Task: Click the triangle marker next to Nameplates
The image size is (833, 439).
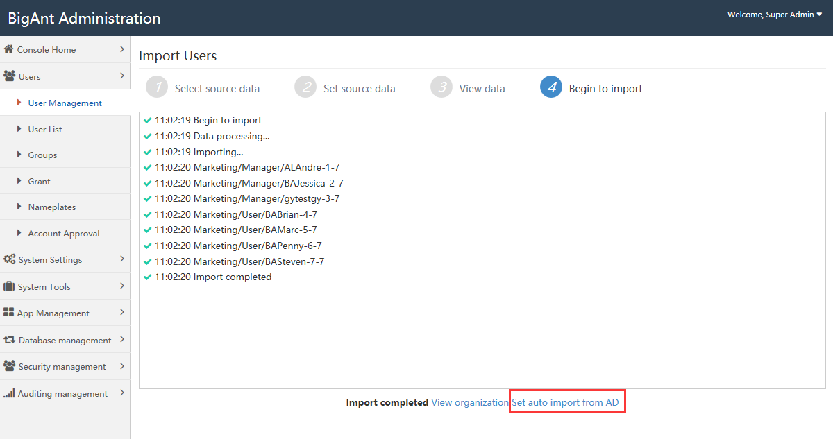Action: point(19,207)
